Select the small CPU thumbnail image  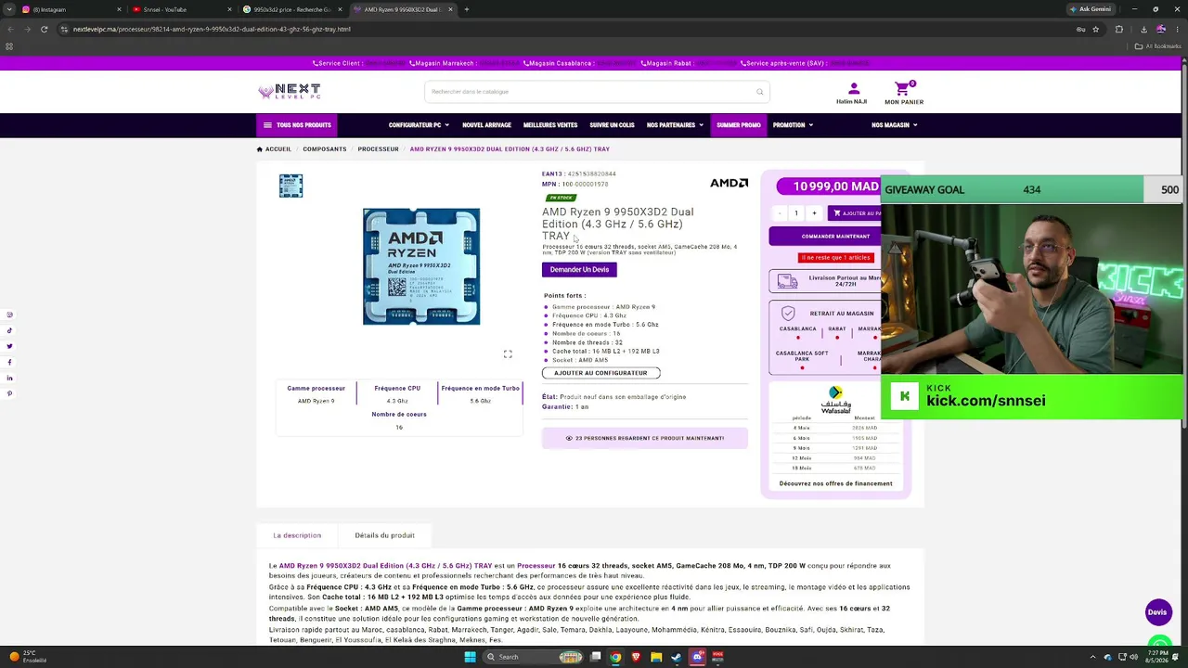click(x=291, y=186)
